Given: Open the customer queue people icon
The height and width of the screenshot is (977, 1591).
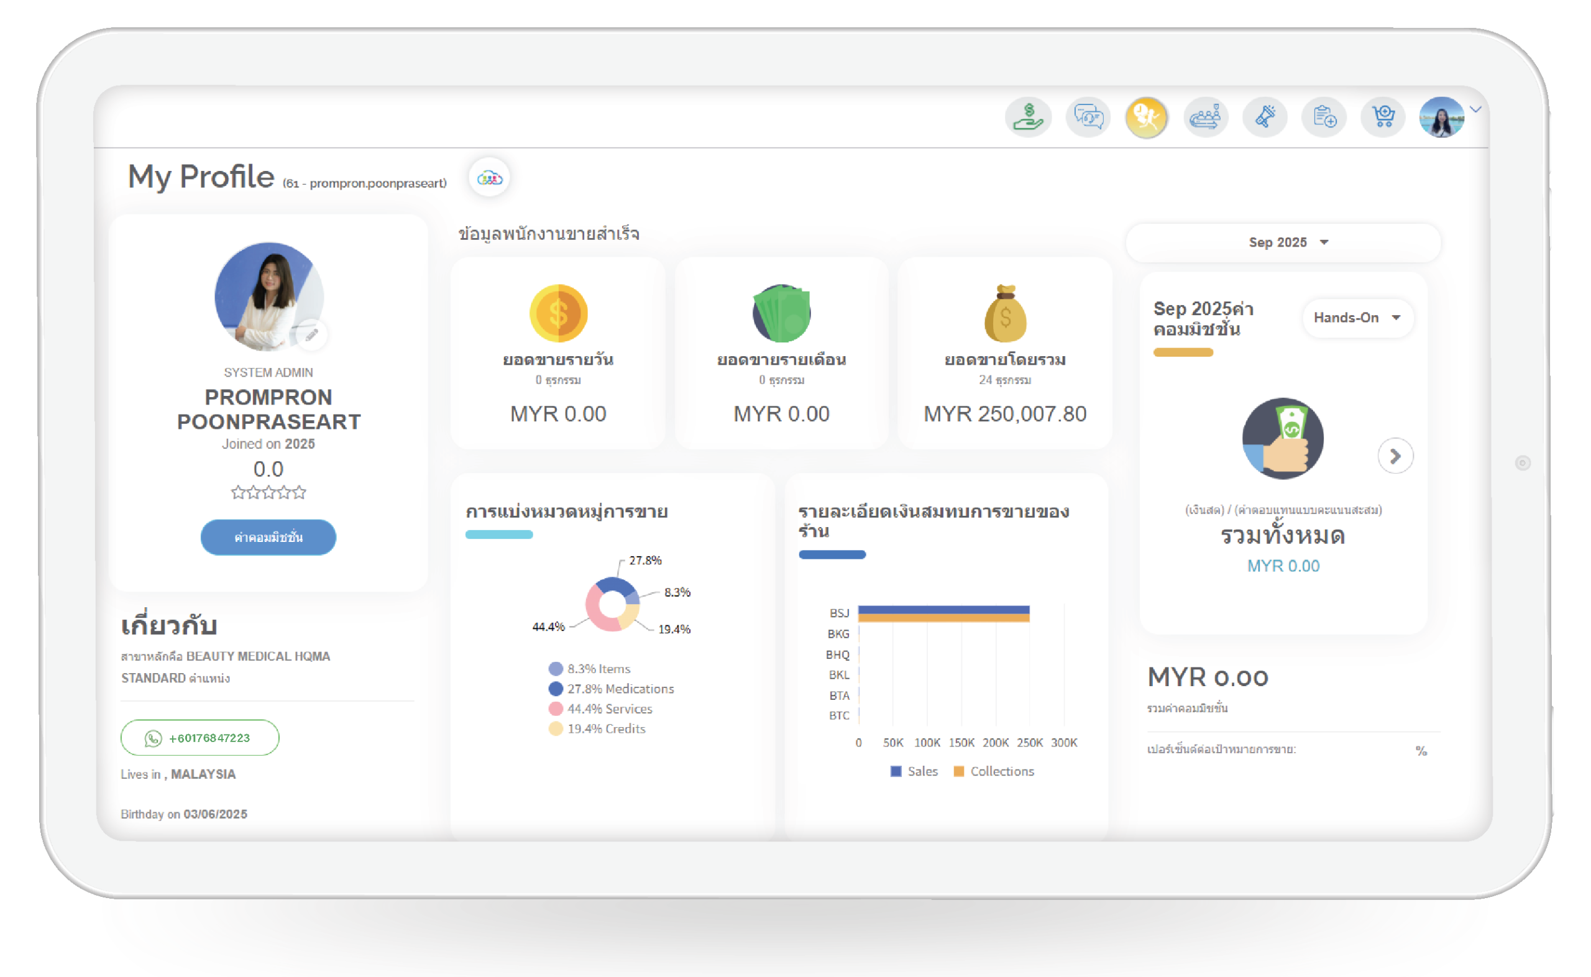Looking at the screenshot, I should coord(1205,117).
